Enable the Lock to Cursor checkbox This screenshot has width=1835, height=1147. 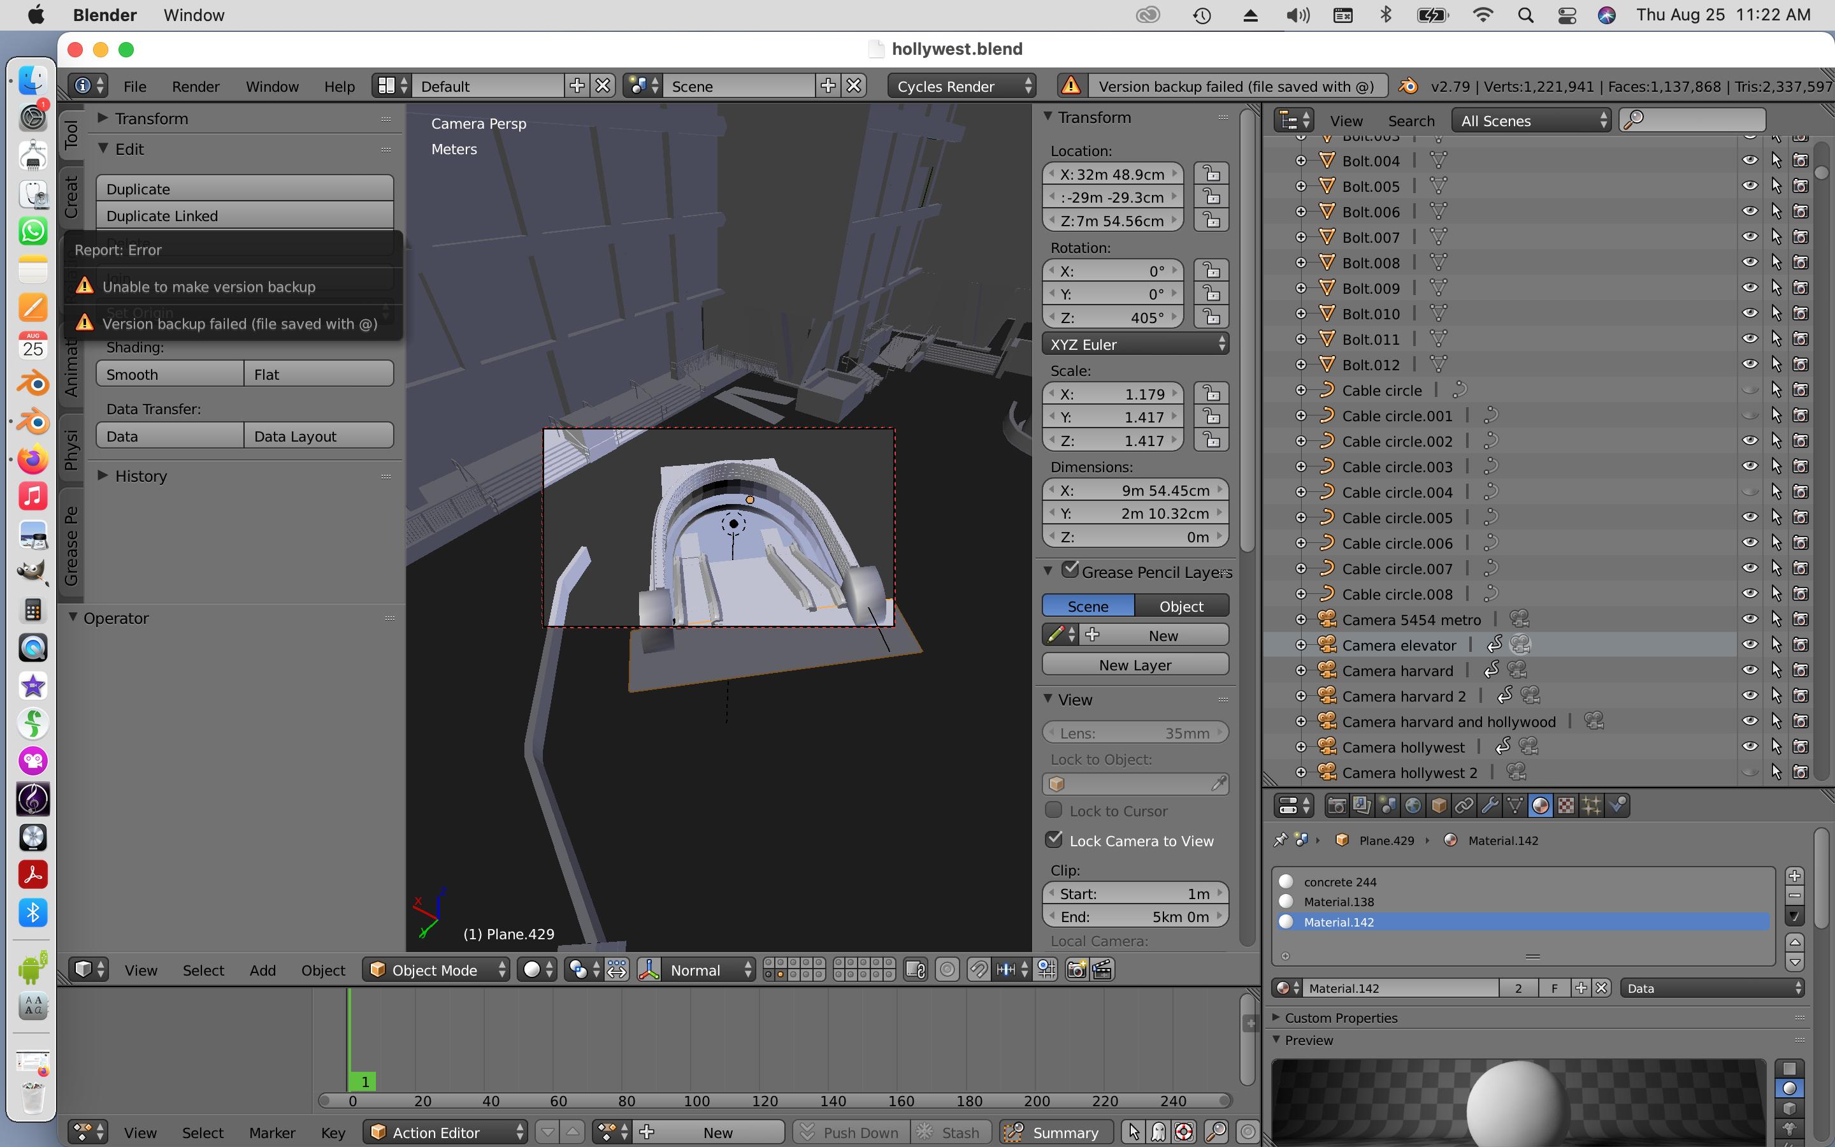tap(1054, 810)
